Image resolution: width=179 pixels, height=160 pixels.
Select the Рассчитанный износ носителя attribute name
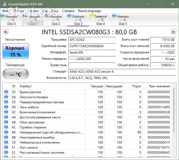[42, 153]
